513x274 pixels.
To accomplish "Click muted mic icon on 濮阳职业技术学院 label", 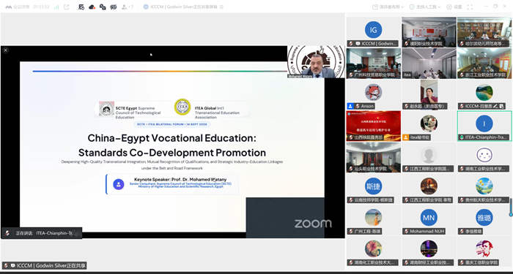I will tap(406, 43).
